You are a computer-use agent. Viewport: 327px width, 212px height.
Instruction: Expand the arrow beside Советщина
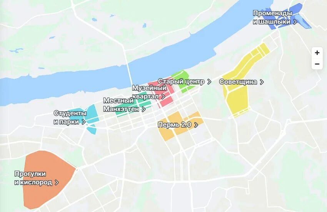(x=262, y=82)
